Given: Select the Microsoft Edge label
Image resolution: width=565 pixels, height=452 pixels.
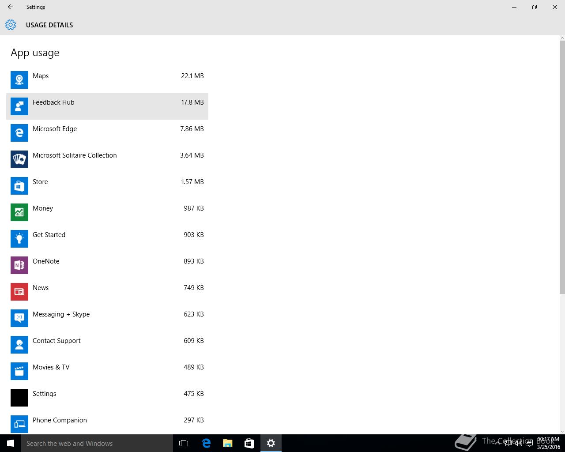Looking at the screenshot, I should tap(55, 129).
